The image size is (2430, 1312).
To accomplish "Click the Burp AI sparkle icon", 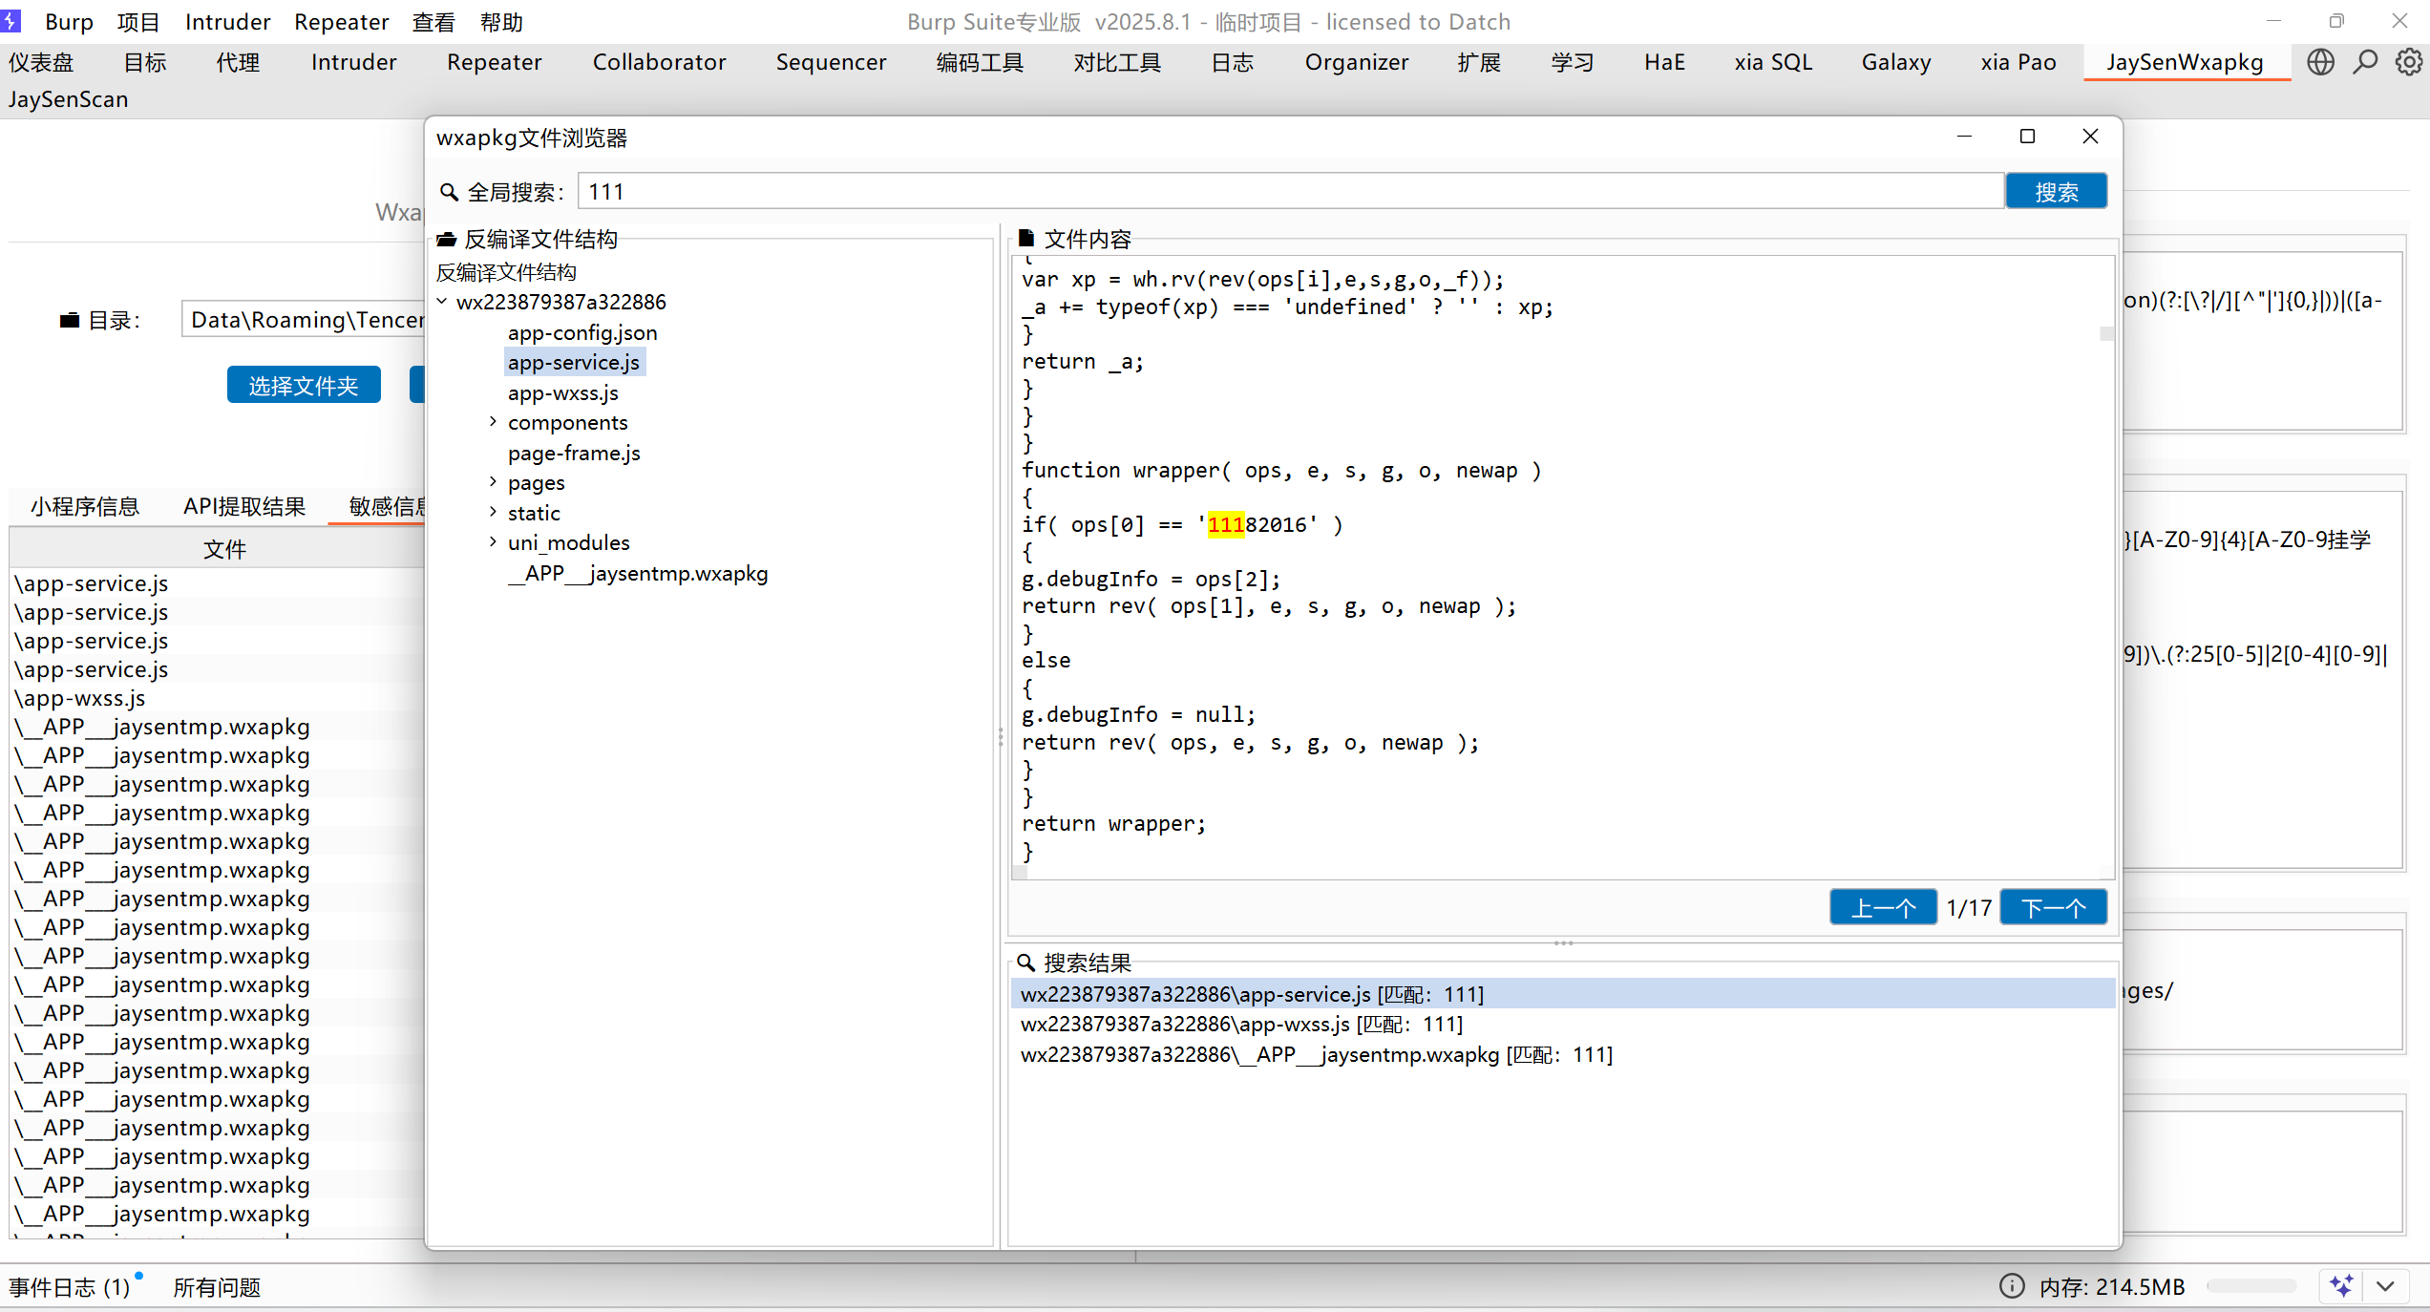I will point(2341,1286).
